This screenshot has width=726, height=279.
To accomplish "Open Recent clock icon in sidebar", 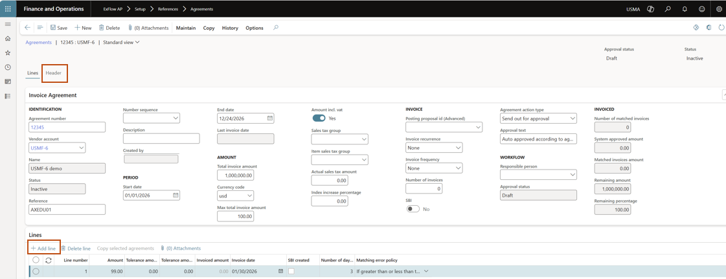I will (x=8, y=67).
